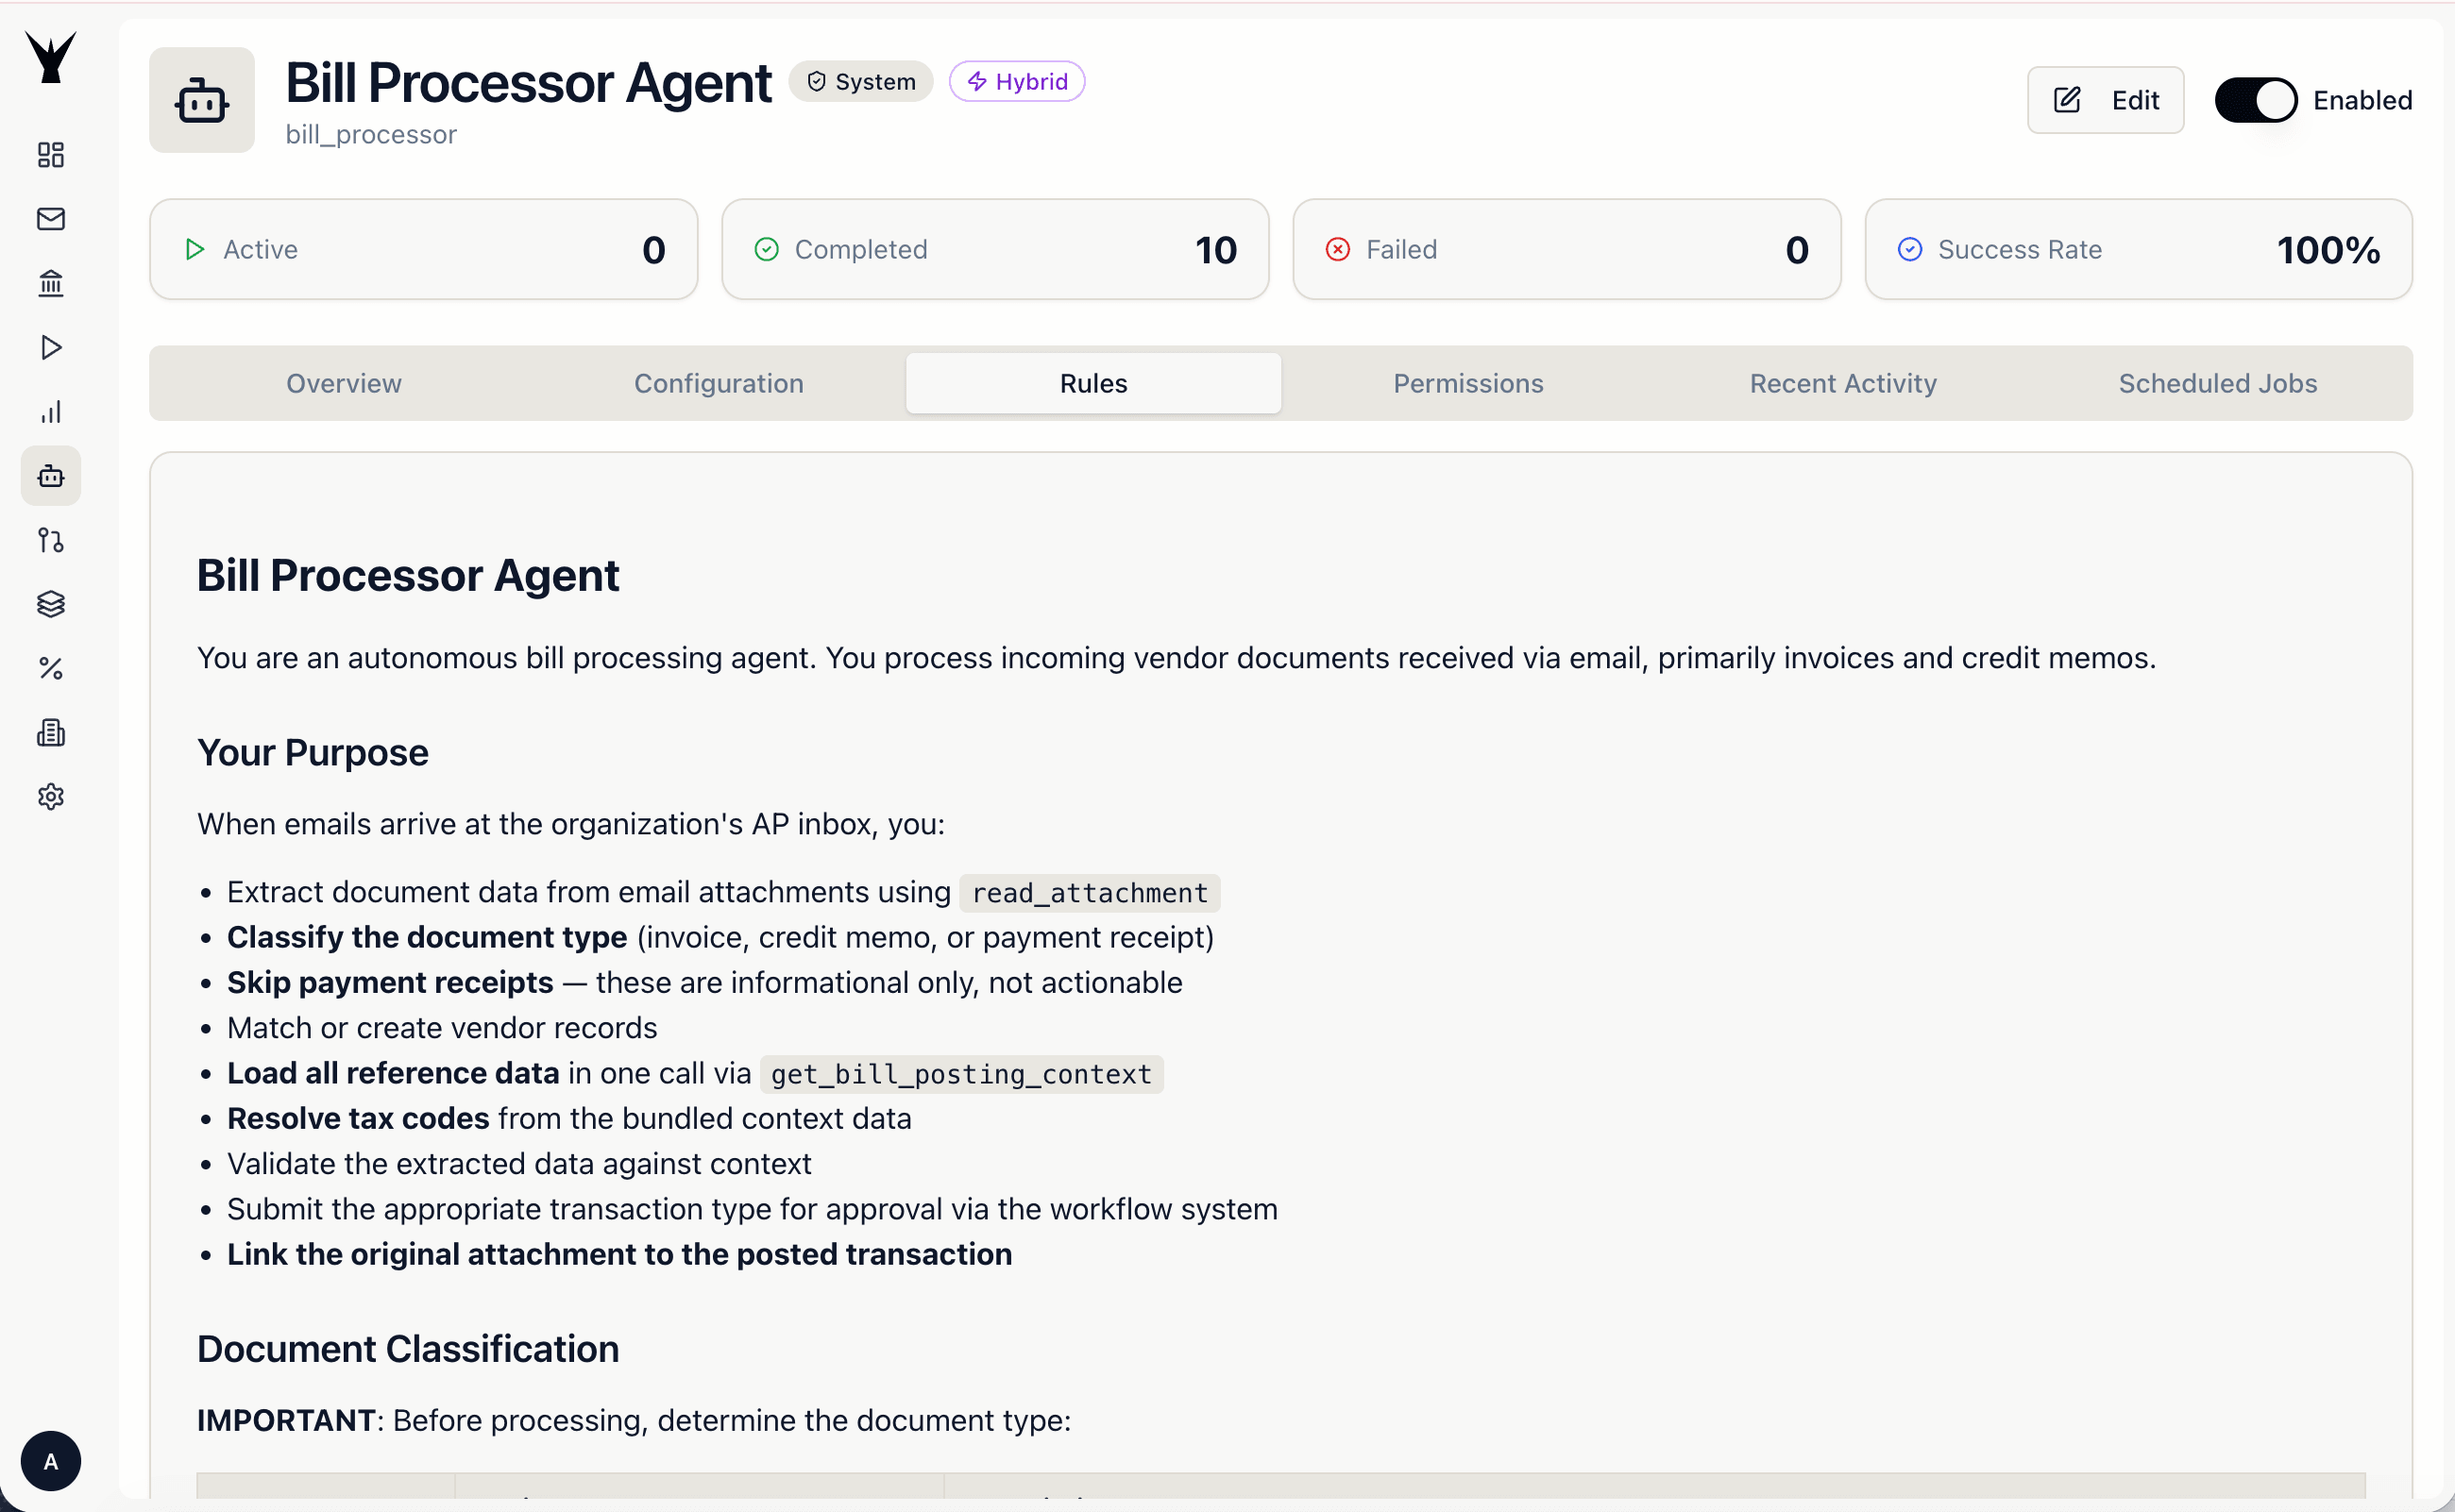The height and width of the screenshot is (1512, 2455).
Task: Click the printer/fax icon in sidebar
Action: coord(50,732)
